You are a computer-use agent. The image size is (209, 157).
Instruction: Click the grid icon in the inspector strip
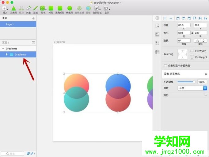coord(157,52)
